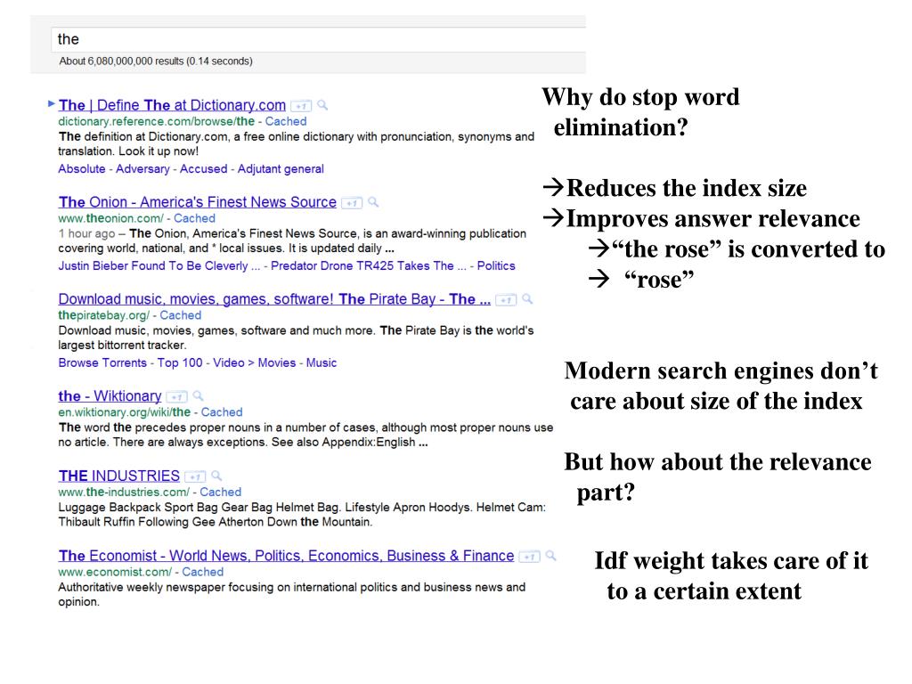Click magnifier preview icon beside THE INDUSTRIES result
The image size is (912, 684).
tap(217, 476)
